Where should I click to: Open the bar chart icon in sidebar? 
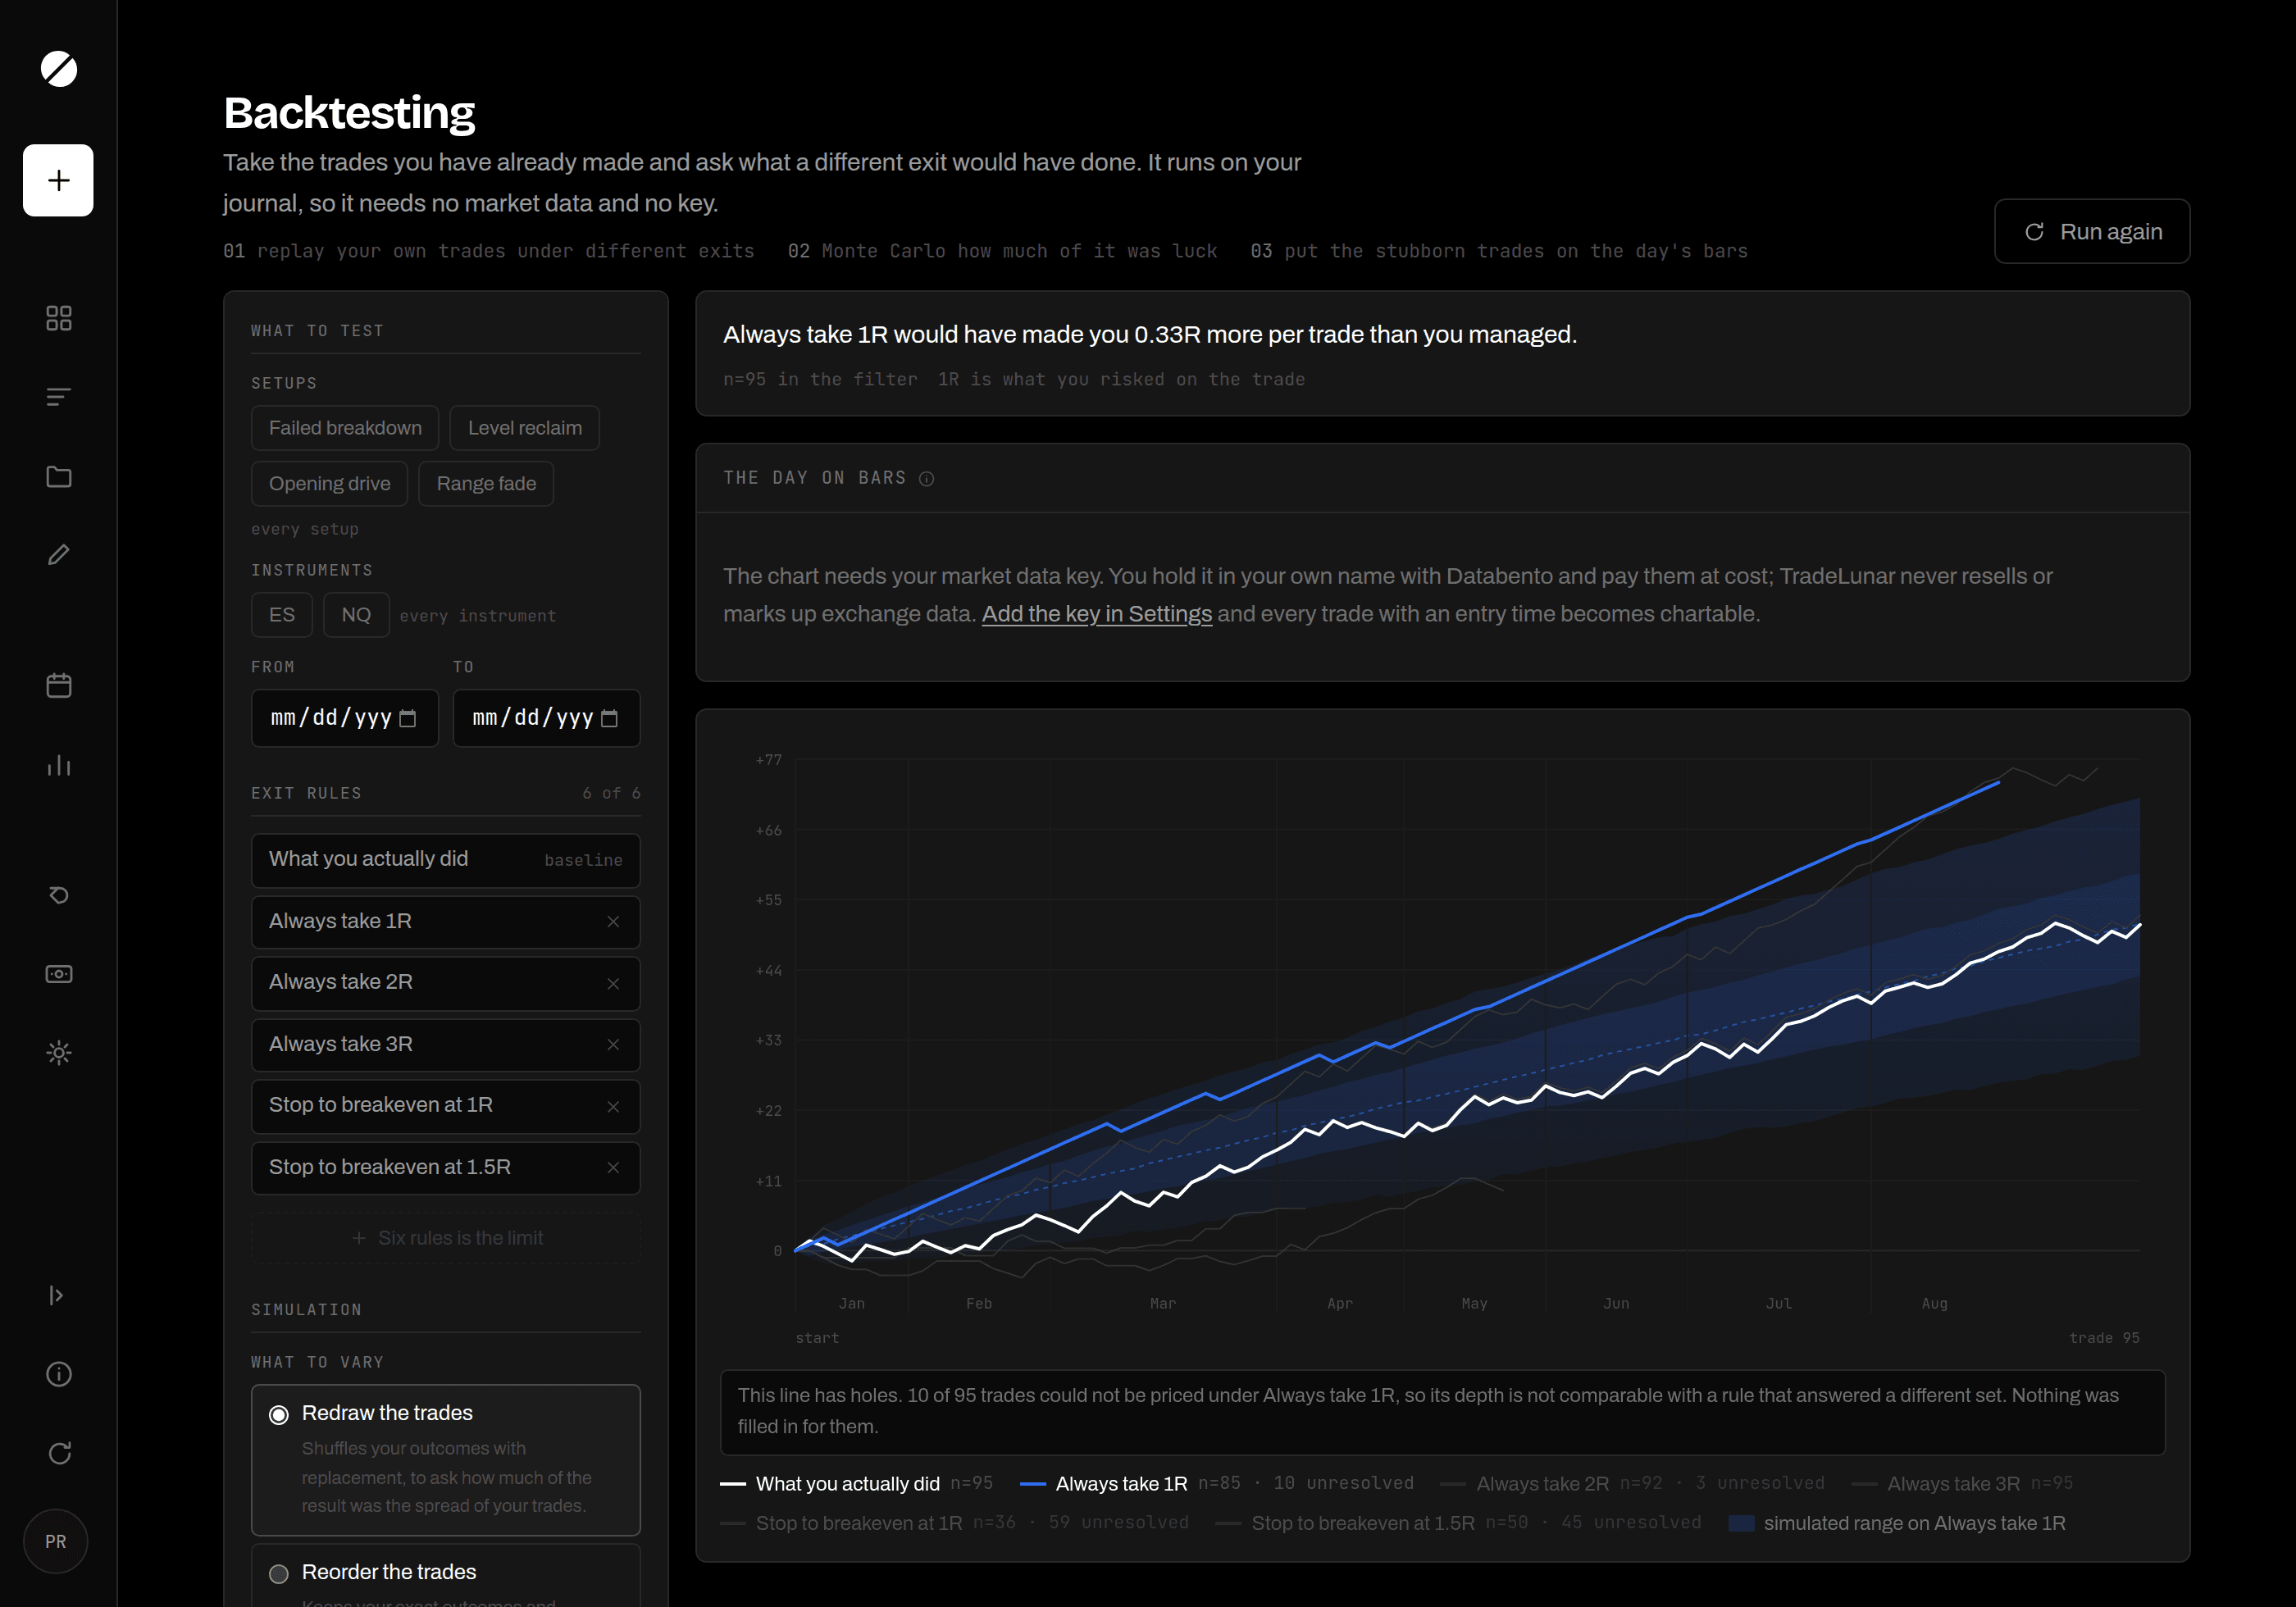tap(59, 765)
